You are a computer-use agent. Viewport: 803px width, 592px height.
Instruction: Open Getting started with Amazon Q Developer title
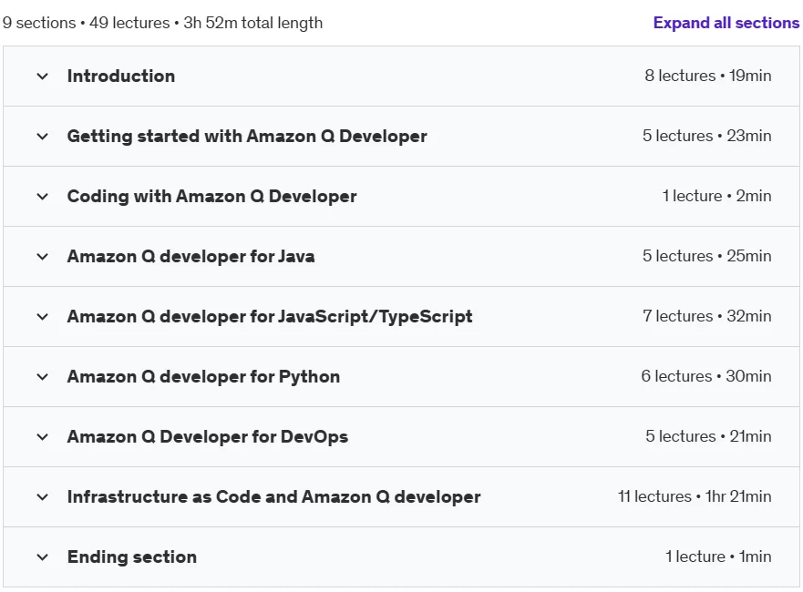[247, 136]
